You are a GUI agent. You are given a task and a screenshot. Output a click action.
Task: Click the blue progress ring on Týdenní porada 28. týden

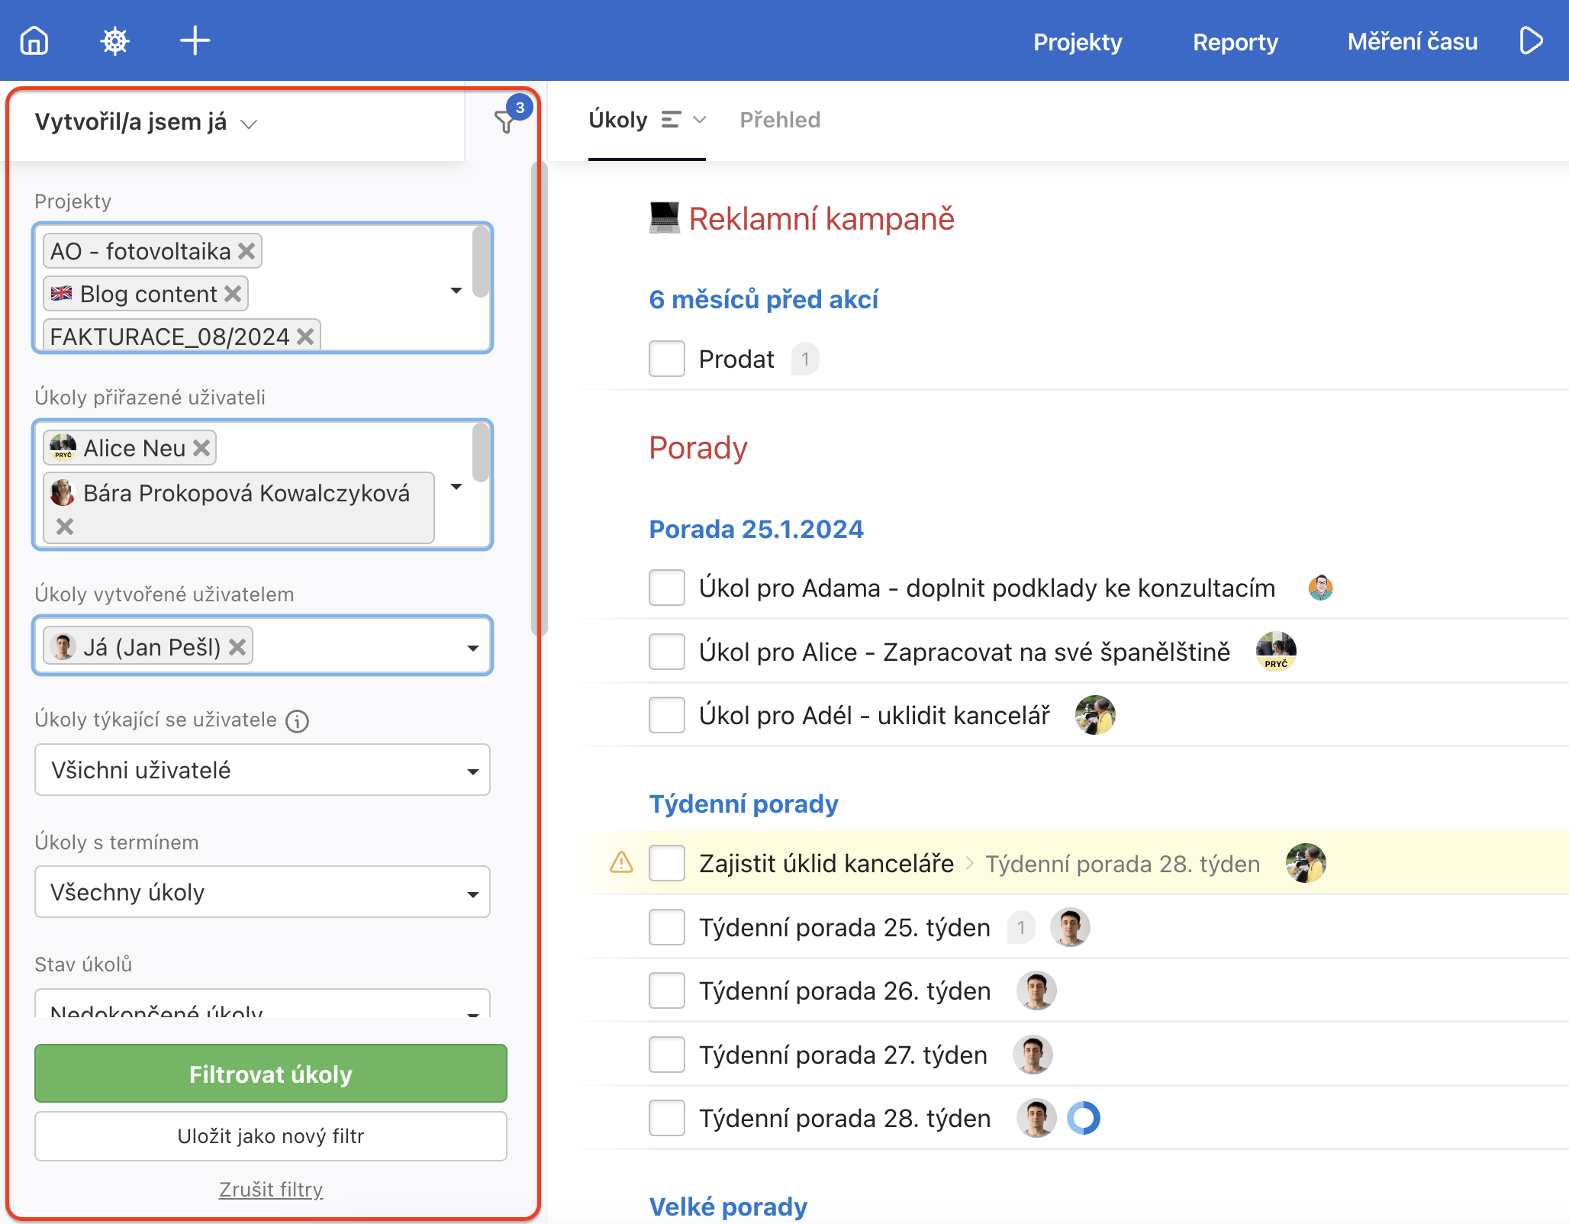(1083, 1118)
